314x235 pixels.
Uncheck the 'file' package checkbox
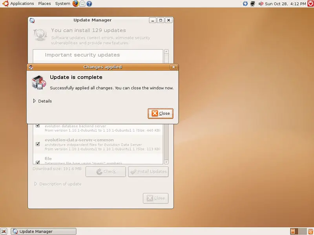pos(38,162)
